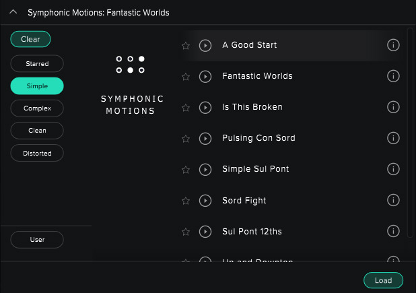The height and width of the screenshot is (293, 416).
Task: Open info for A Good Start
Action: click(394, 45)
